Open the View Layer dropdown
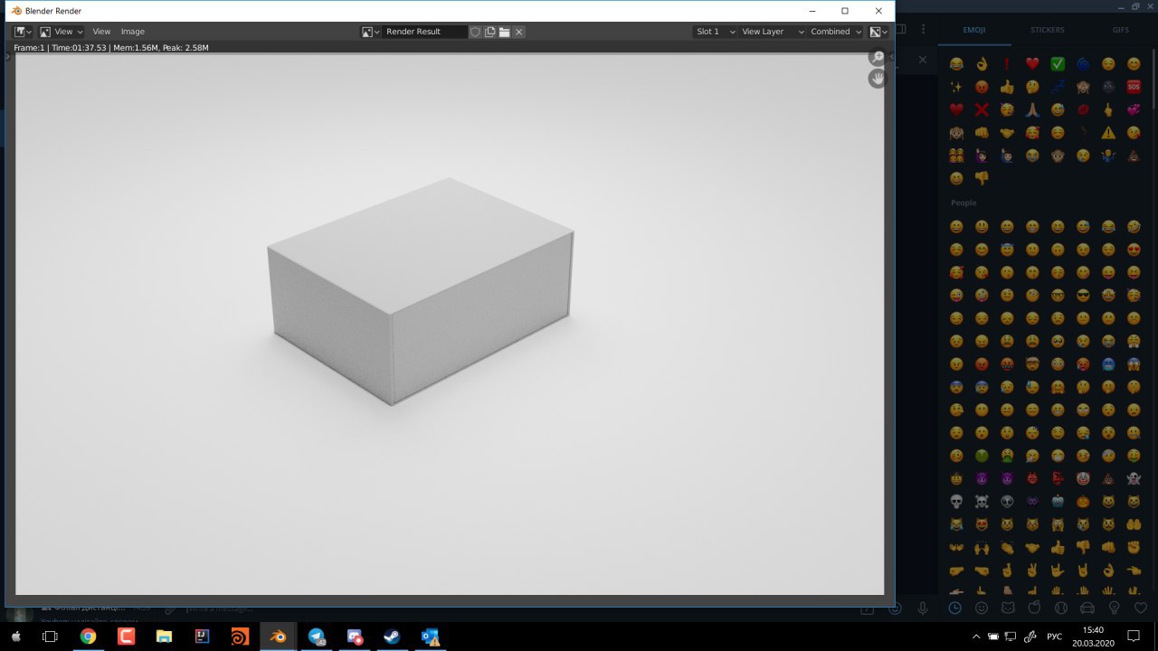 click(772, 32)
